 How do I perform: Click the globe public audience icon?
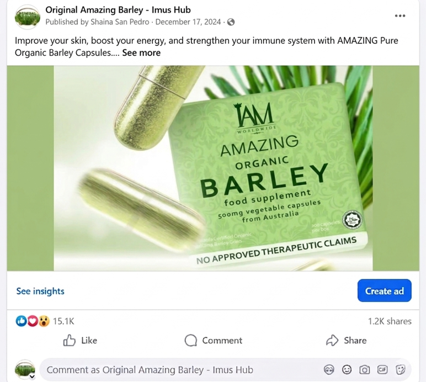pyautogui.click(x=231, y=22)
